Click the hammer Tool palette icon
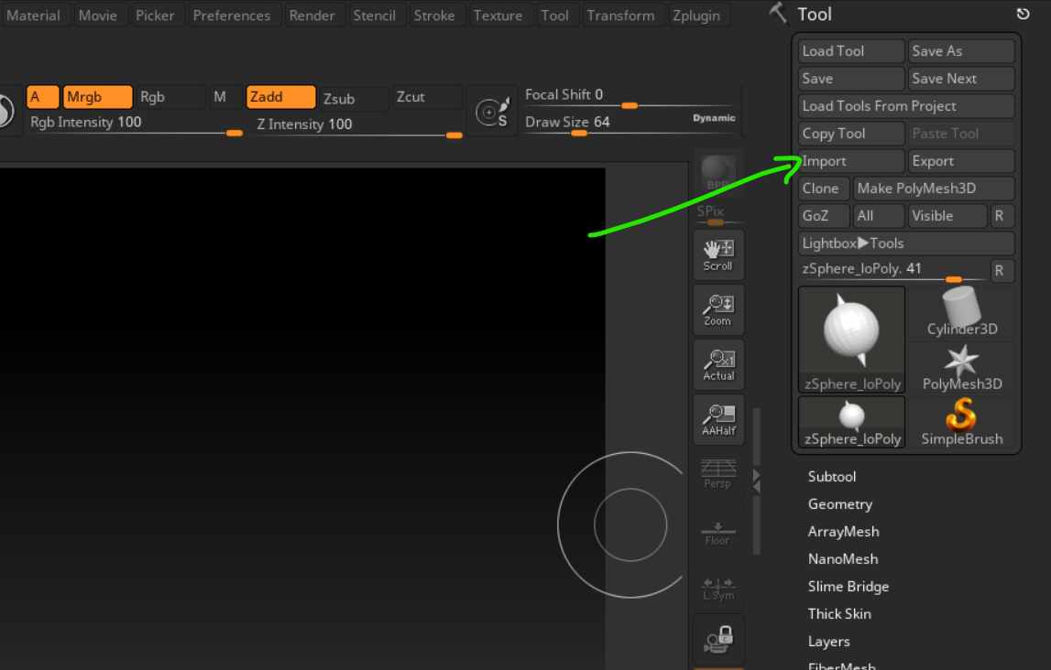 pyautogui.click(x=778, y=13)
